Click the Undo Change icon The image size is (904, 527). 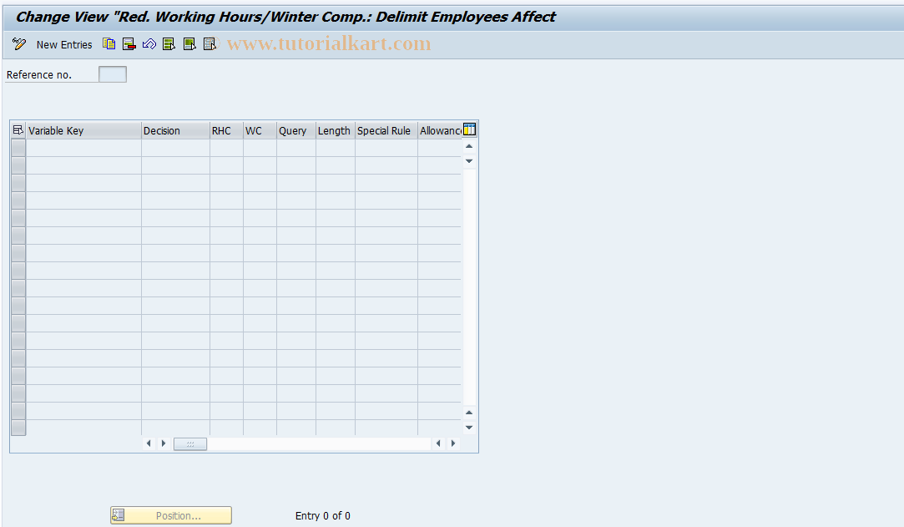[x=149, y=43]
